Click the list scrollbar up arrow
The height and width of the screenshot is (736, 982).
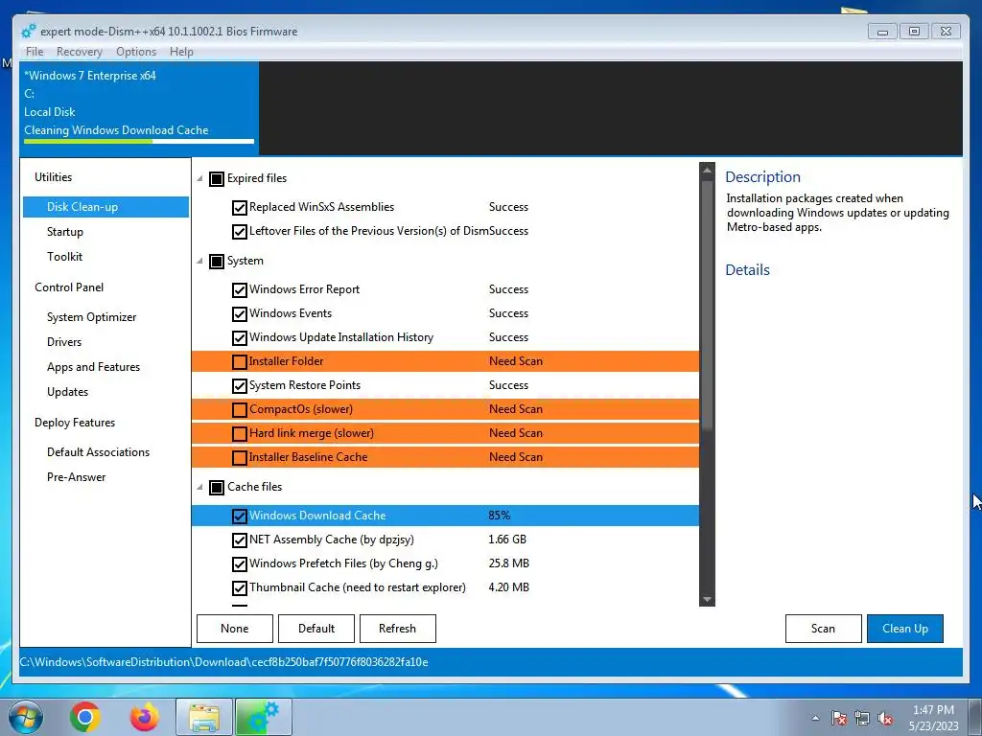[707, 170]
